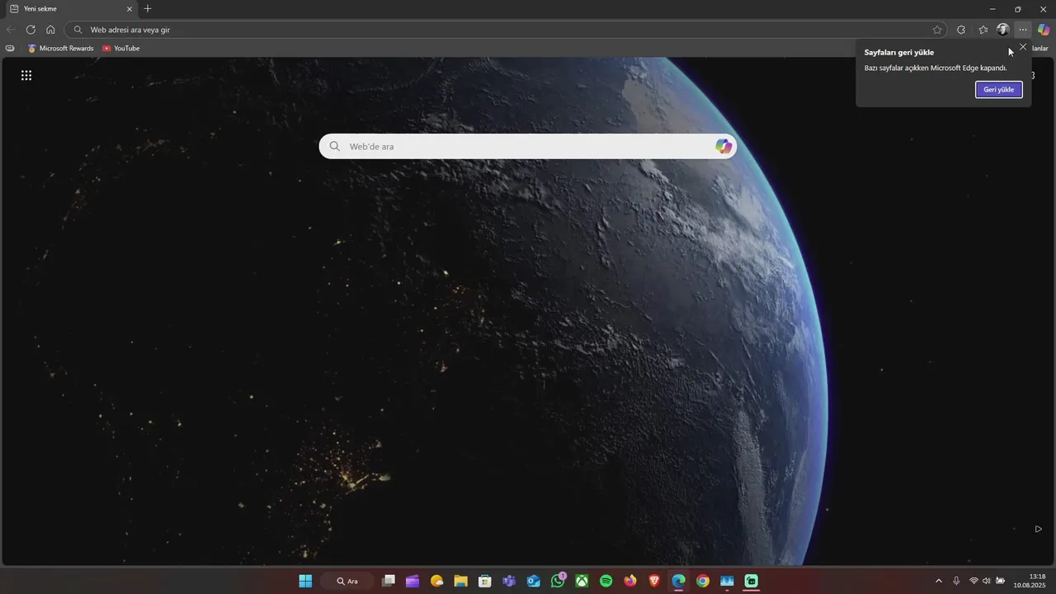Open Task View on the taskbar

[389, 581]
